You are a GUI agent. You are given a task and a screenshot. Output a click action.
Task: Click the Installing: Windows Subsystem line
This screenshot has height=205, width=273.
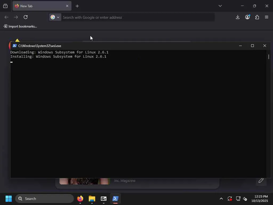point(58,57)
